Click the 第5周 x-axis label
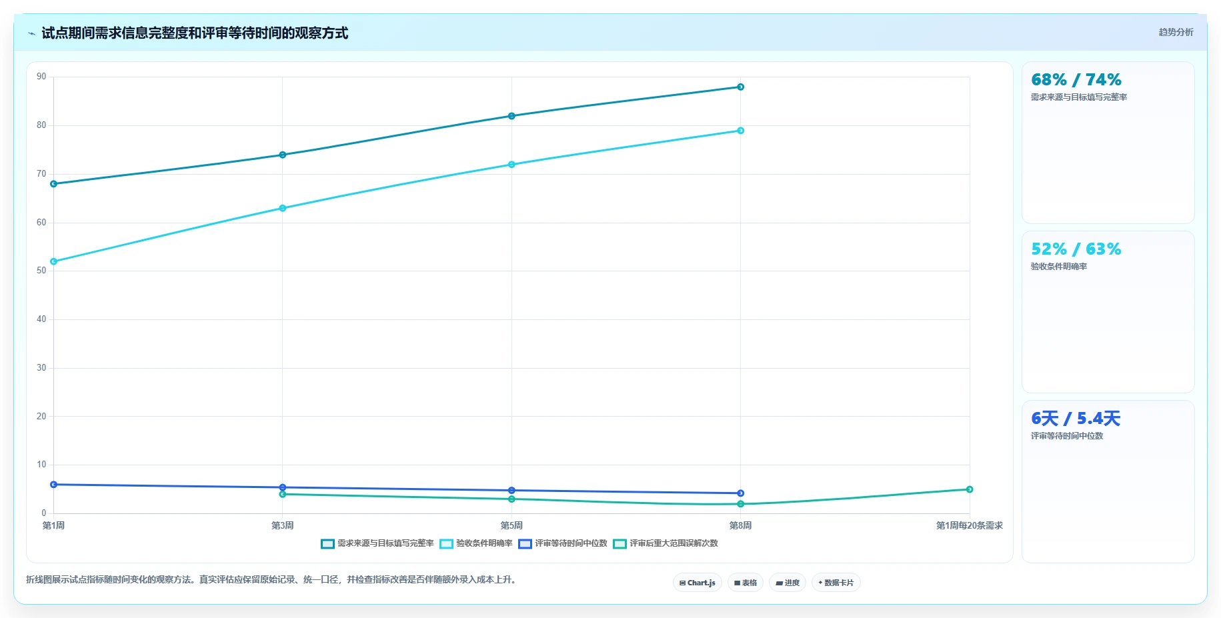Viewport: 1221px width, 618px height. 511,525
